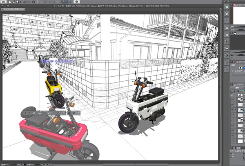Screen dimensions: 245x166
Task: Switch to the ナビゲーター panel tab
Action: [x=239, y=5]
